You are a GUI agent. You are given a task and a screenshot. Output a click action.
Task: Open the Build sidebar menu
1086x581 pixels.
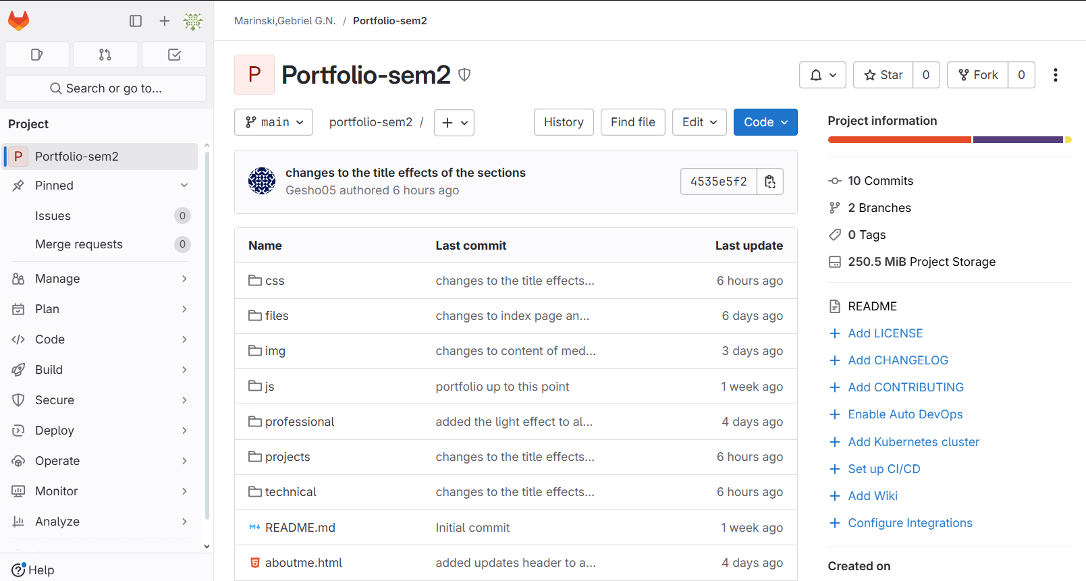click(x=99, y=370)
